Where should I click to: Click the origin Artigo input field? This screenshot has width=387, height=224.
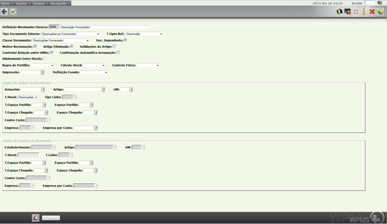pyautogui.click(x=83, y=89)
